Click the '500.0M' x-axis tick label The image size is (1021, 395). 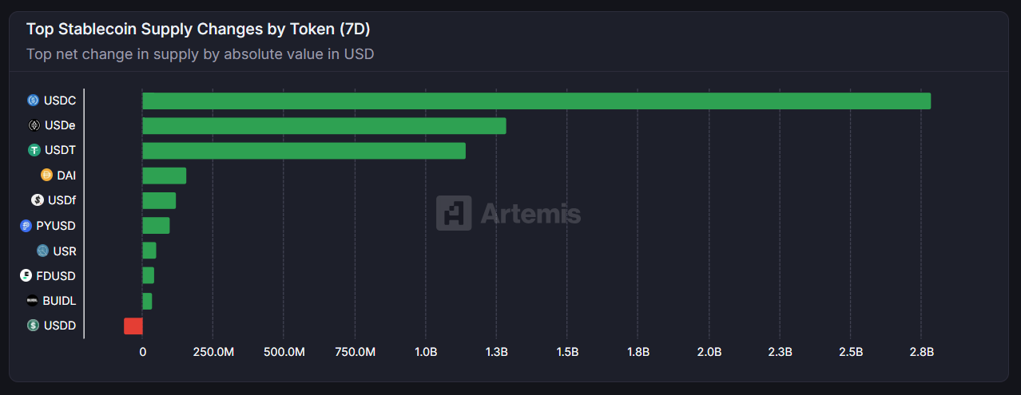pos(284,352)
